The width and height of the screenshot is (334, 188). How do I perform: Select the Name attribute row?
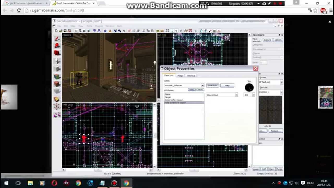click(184, 94)
